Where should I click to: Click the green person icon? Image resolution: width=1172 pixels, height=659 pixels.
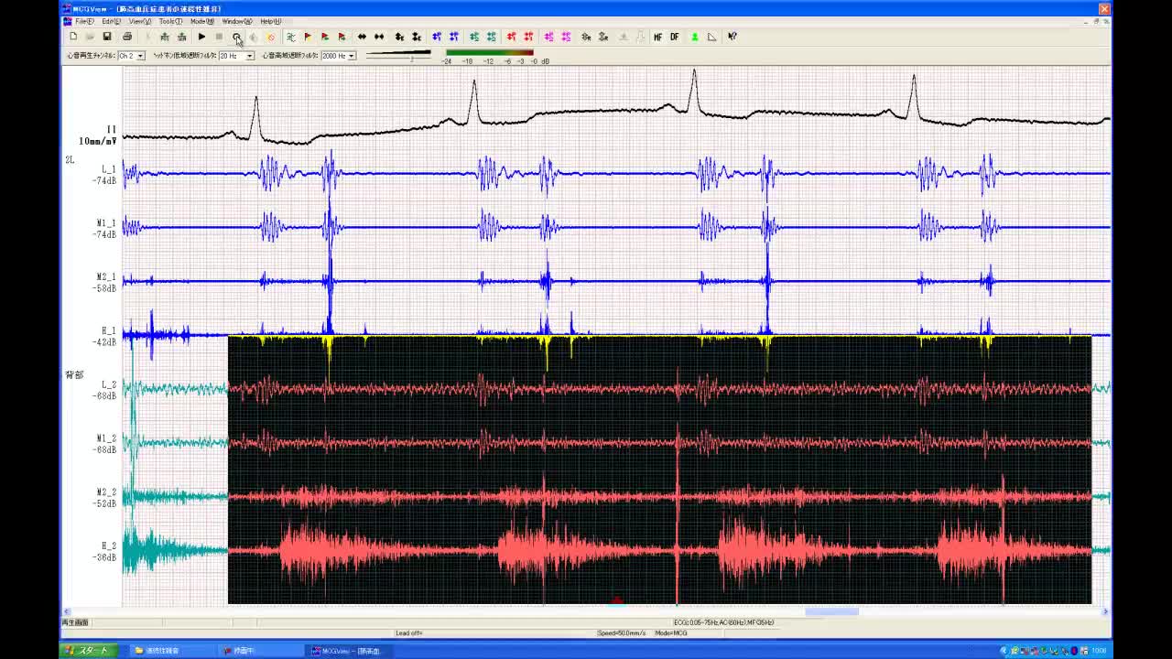(x=694, y=37)
